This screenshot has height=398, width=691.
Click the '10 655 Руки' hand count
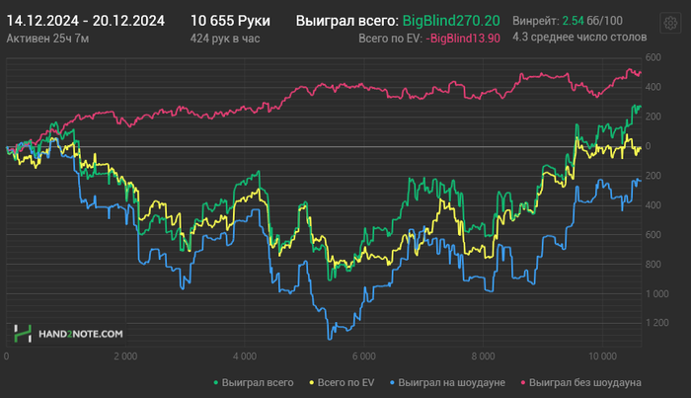[x=230, y=21]
